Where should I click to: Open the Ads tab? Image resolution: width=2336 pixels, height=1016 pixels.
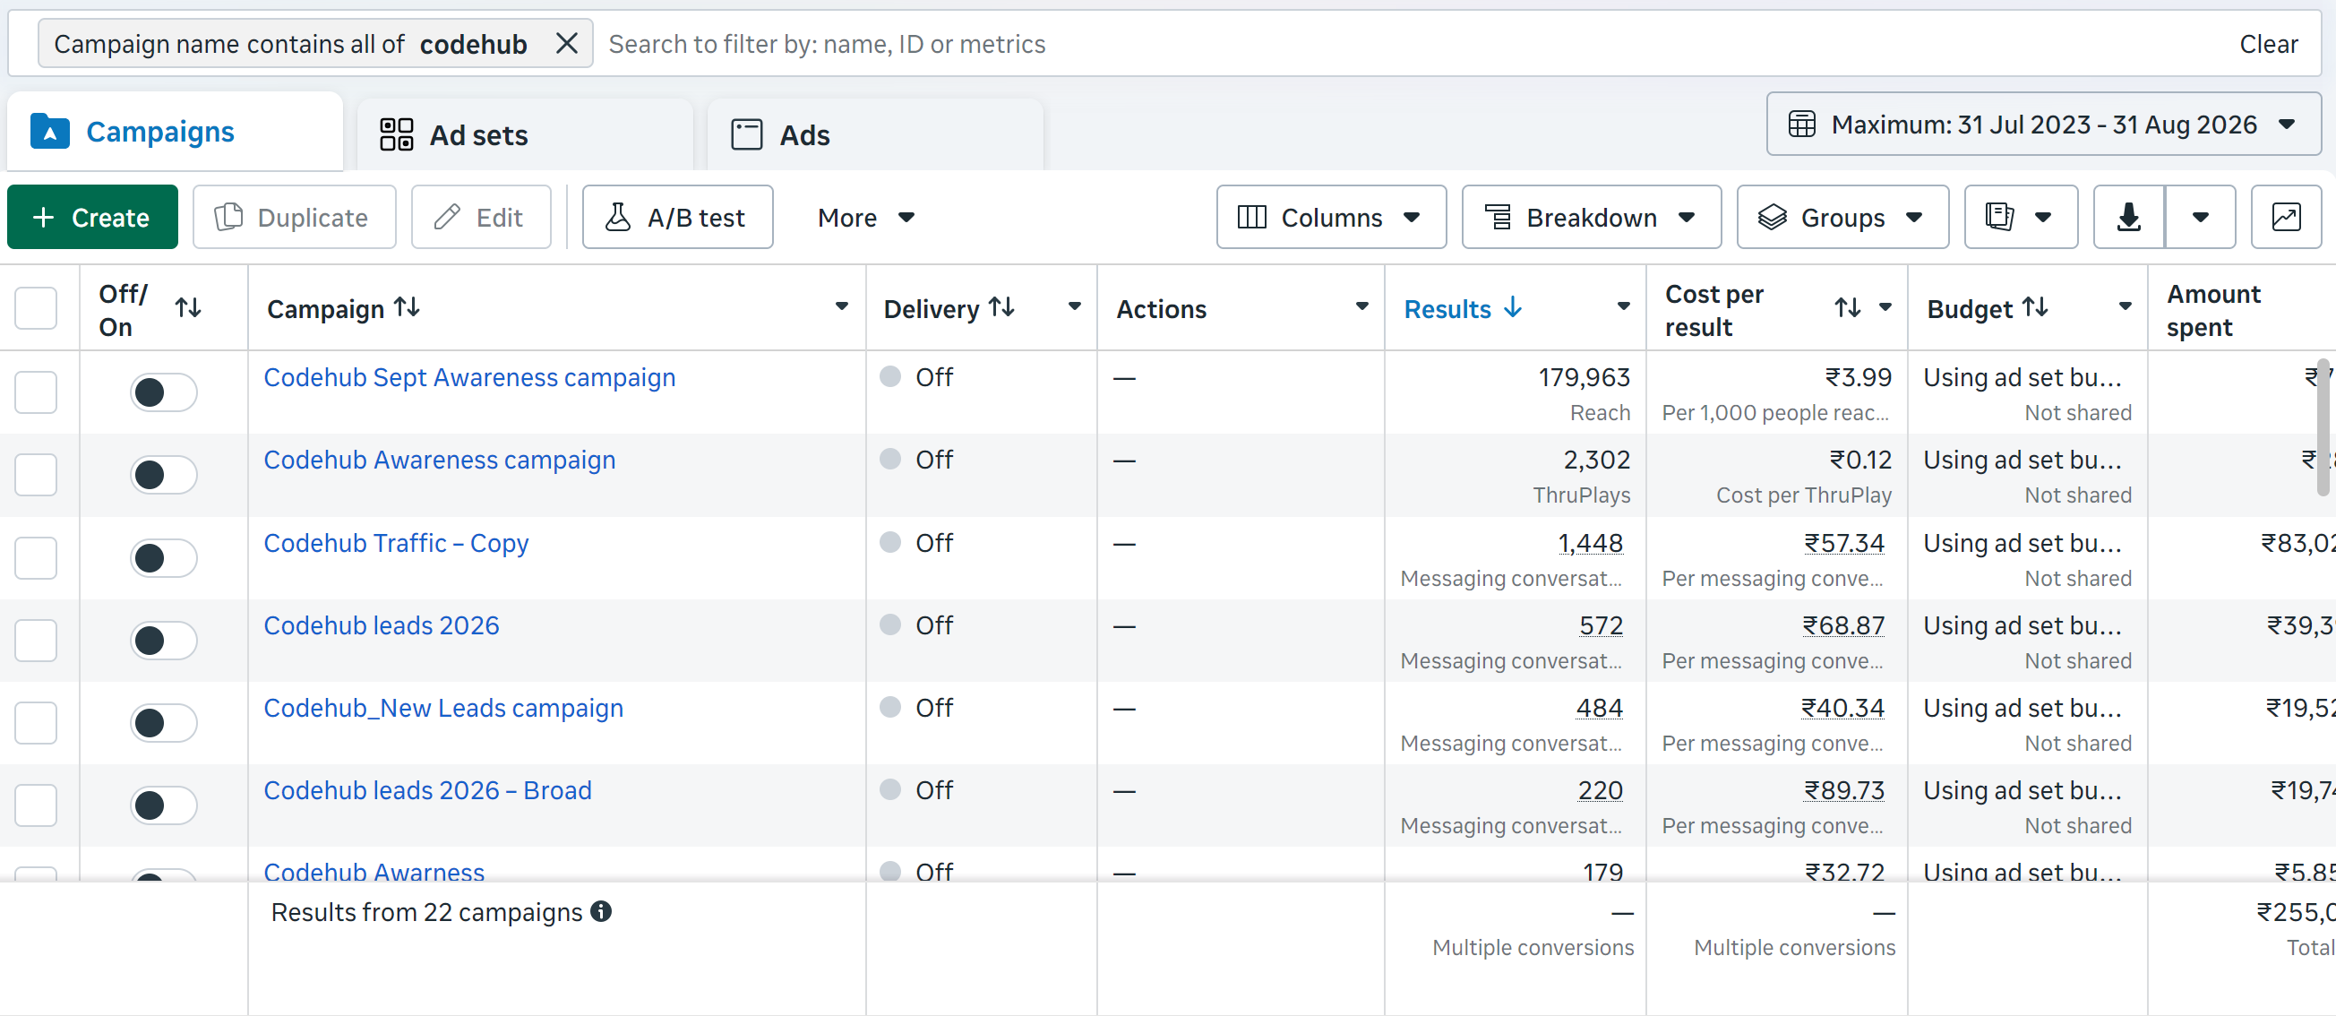pos(875,135)
